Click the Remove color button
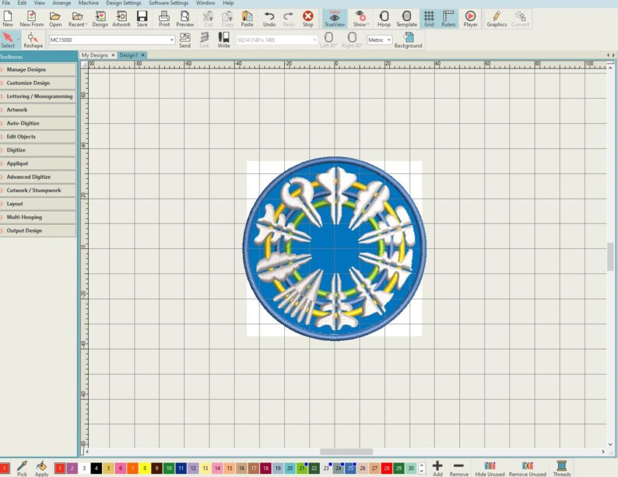The width and height of the screenshot is (618, 477). 459,469
